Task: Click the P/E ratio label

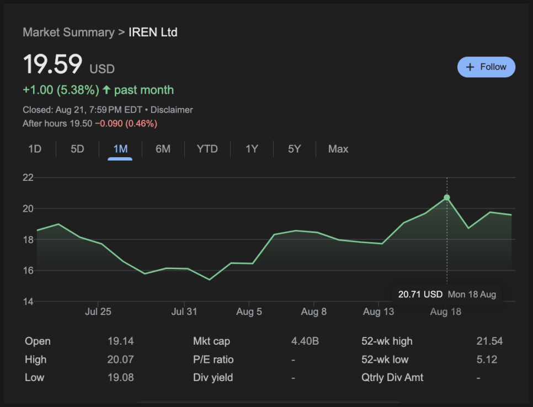Action: [213, 360]
